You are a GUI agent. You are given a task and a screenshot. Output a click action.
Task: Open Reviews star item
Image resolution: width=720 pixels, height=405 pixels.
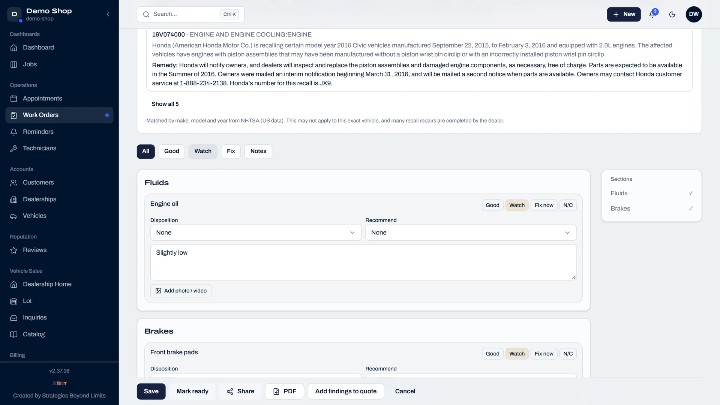click(59, 250)
